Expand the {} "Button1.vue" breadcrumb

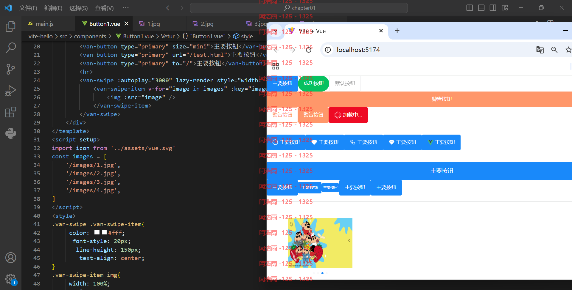(204, 36)
